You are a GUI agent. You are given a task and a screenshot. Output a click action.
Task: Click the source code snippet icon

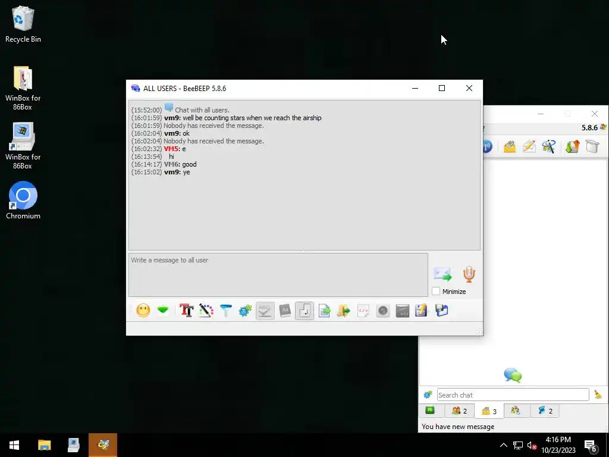363,311
